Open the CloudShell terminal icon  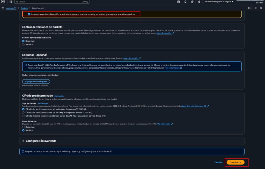pos(179,2)
